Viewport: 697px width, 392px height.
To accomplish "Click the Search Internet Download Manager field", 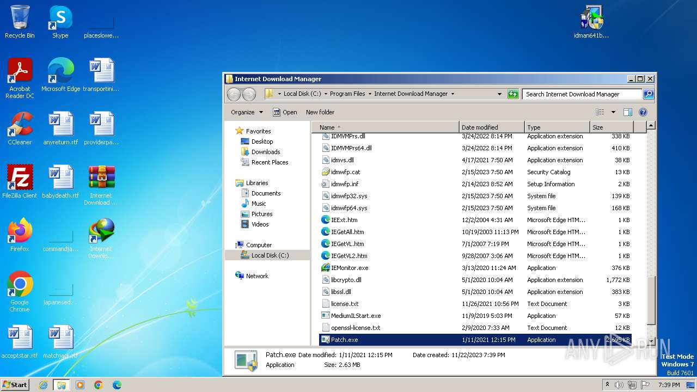I will [582, 94].
